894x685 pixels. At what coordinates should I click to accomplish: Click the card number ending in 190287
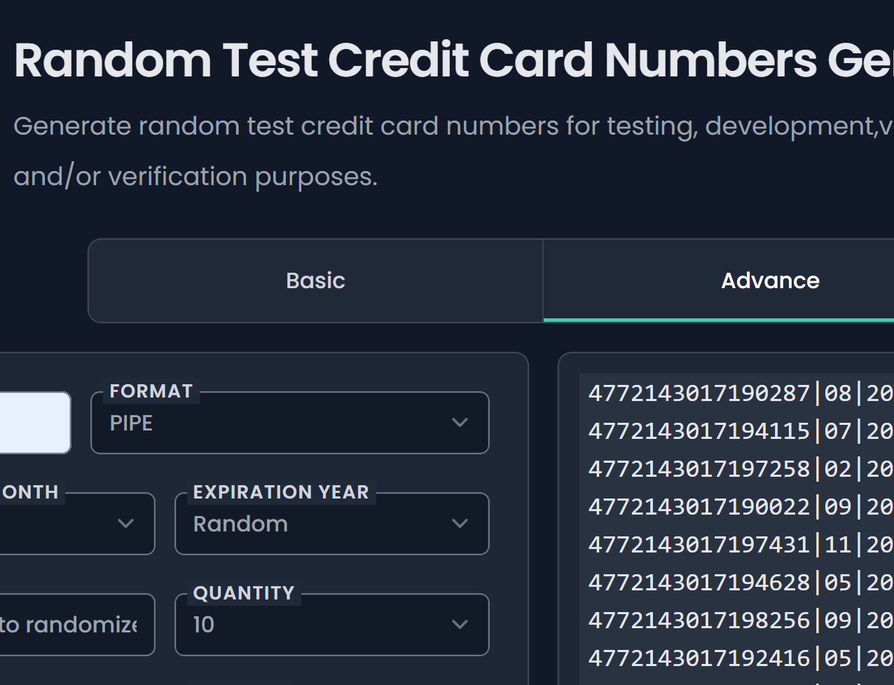click(x=699, y=393)
